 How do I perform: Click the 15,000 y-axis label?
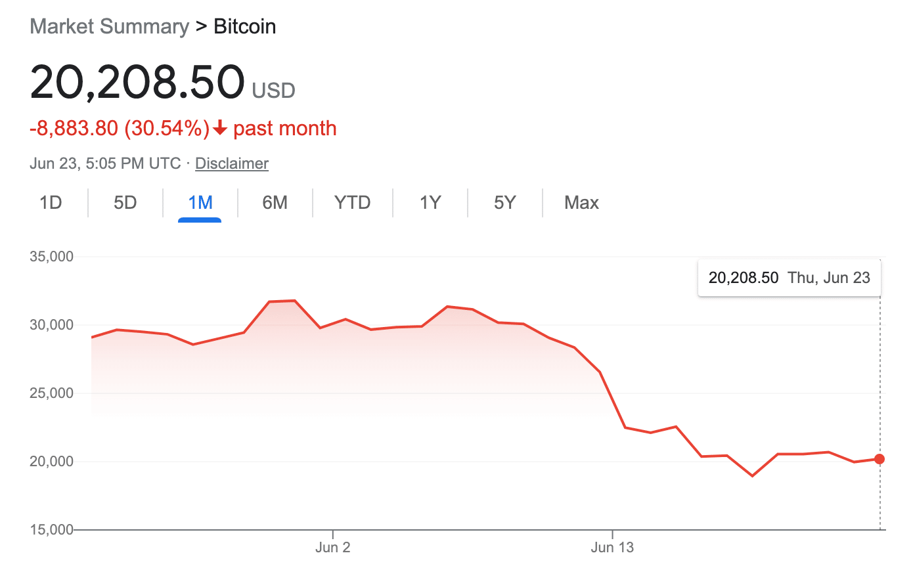(x=51, y=529)
